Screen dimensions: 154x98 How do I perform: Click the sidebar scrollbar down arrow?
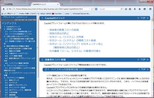click(38, 96)
